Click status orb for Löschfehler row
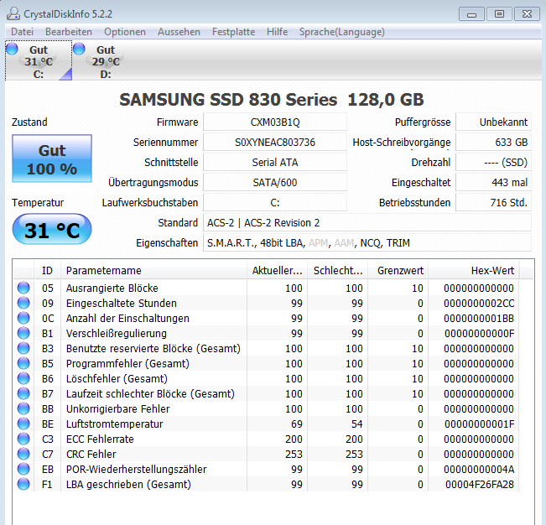546x525 pixels. tap(23, 378)
